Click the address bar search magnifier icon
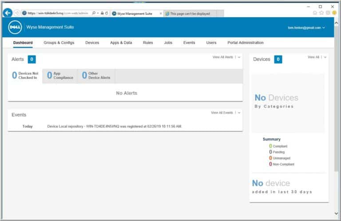341x221 pixels. click(x=94, y=13)
